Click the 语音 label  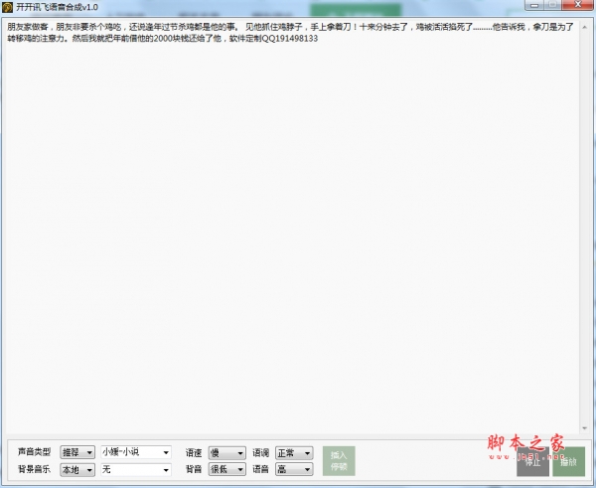pyautogui.click(x=260, y=469)
